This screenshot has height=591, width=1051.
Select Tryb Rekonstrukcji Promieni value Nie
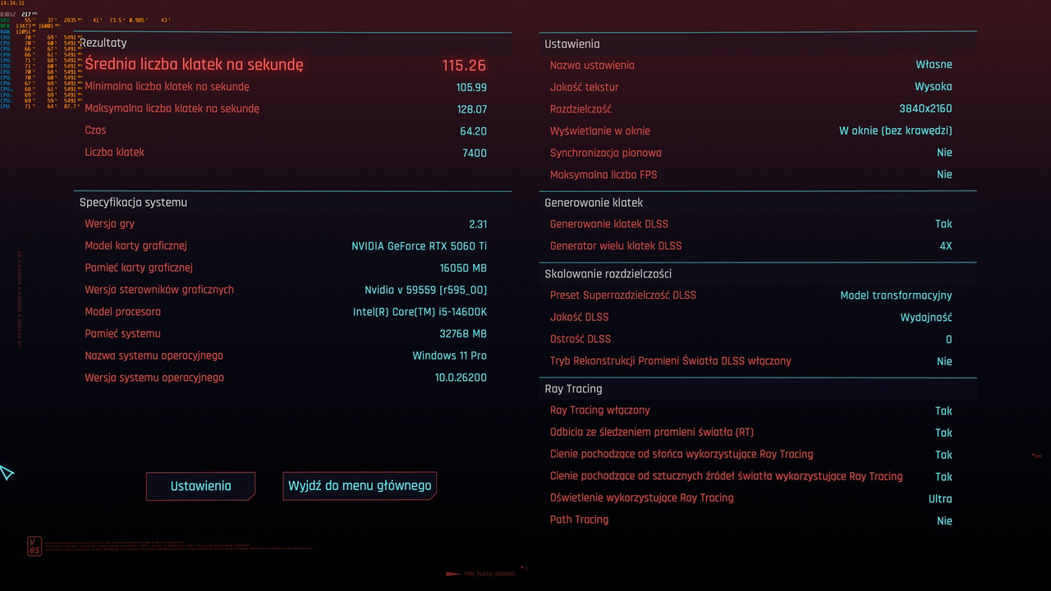pos(944,362)
